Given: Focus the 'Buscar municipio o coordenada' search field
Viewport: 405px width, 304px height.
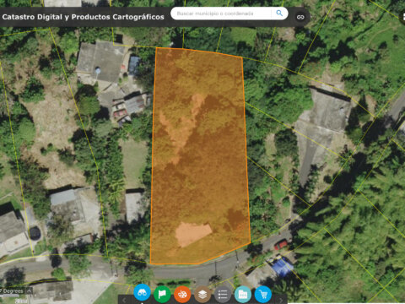Looking at the screenshot, I should pyautogui.click(x=221, y=14).
